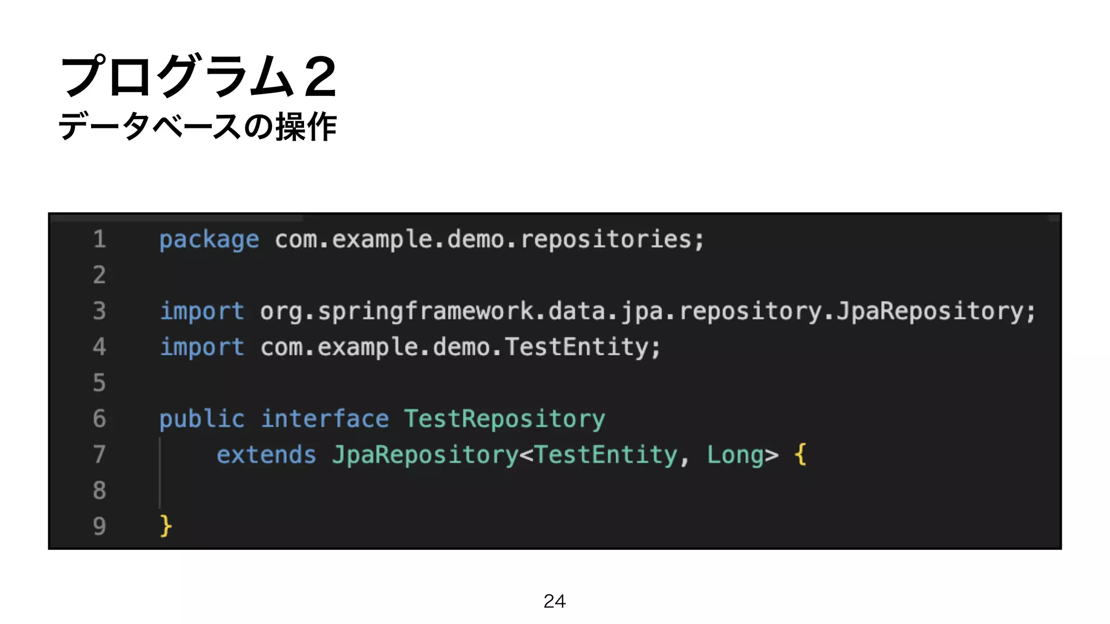Viewport: 1110px width, 624px height.
Task: Click the public keyword on line 6
Action: pyautogui.click(x=202, y=420)
